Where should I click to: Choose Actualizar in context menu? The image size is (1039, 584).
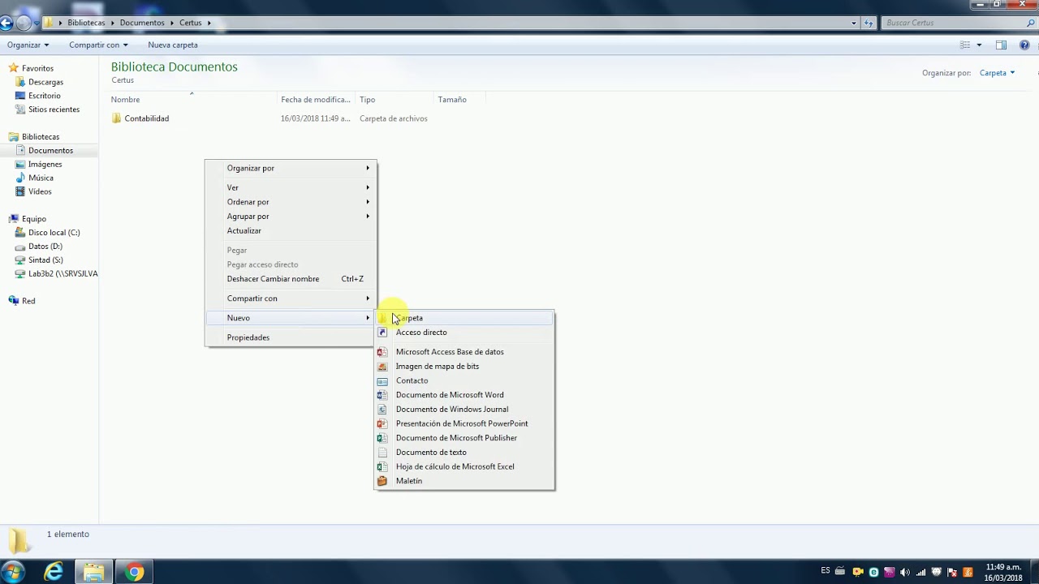pos(291,231)
